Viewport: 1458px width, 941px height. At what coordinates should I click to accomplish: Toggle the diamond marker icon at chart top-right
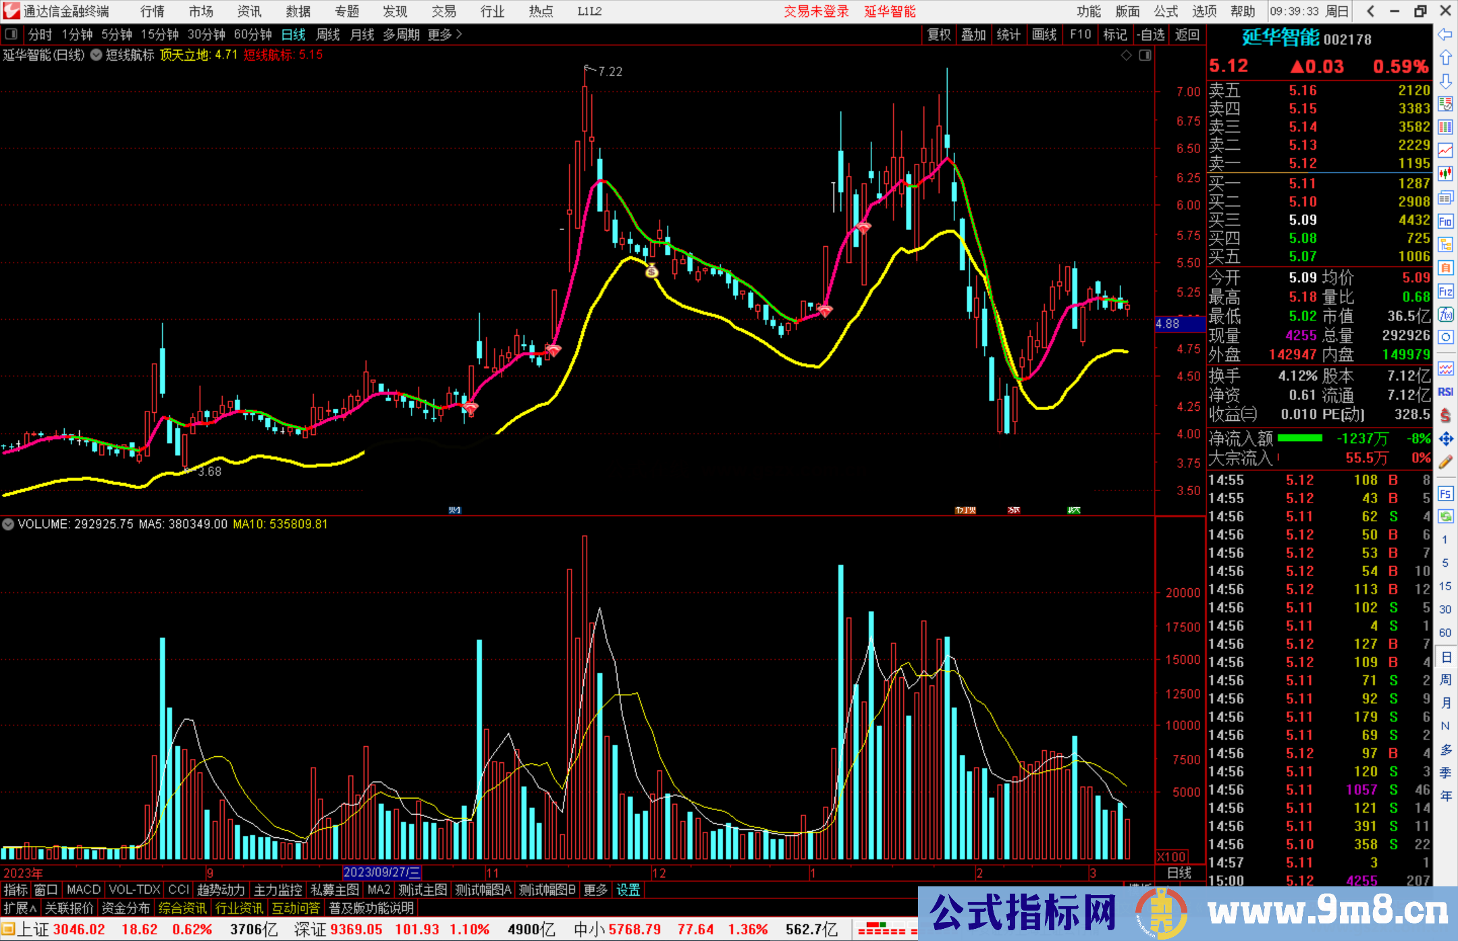coord(1126,55)
